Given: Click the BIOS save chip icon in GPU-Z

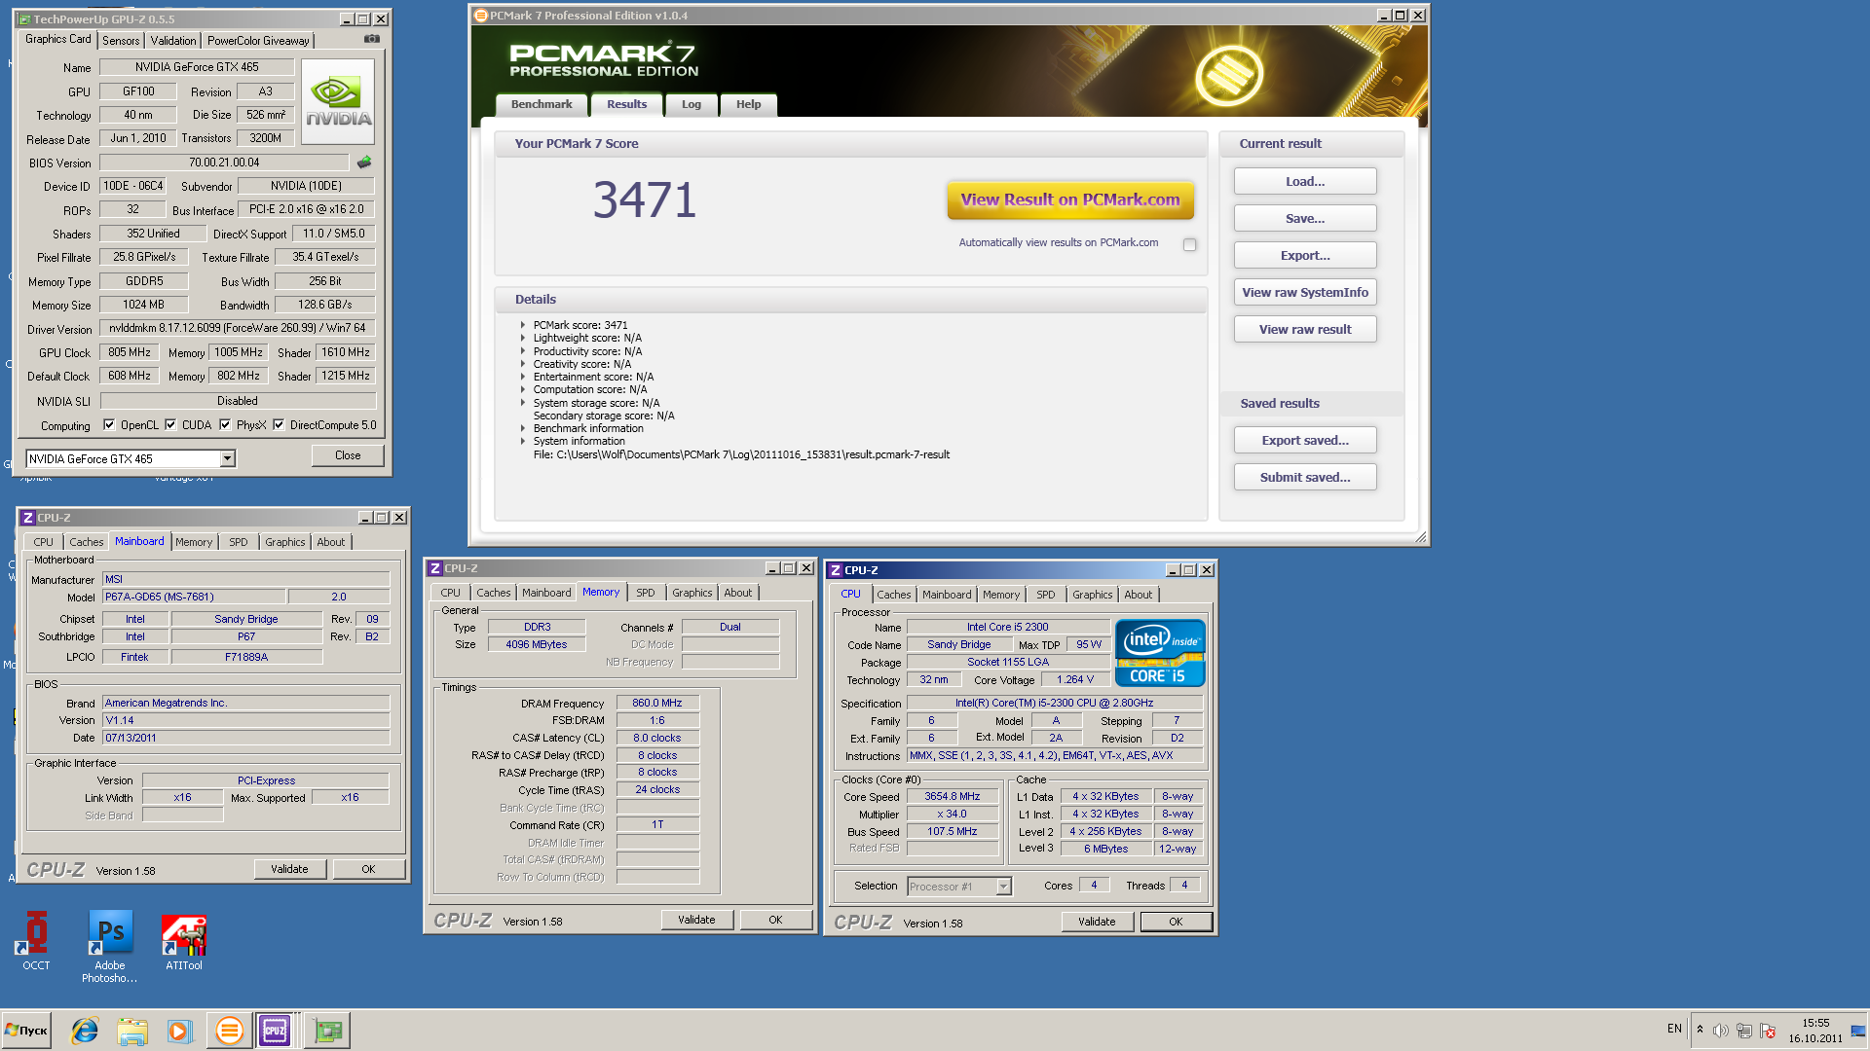Looking at the screenshot, I should pos(364,163).
